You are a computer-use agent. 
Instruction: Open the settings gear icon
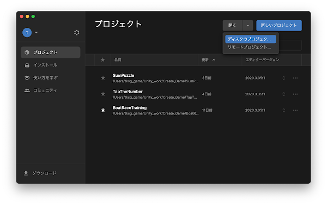(x=76, y=33)
